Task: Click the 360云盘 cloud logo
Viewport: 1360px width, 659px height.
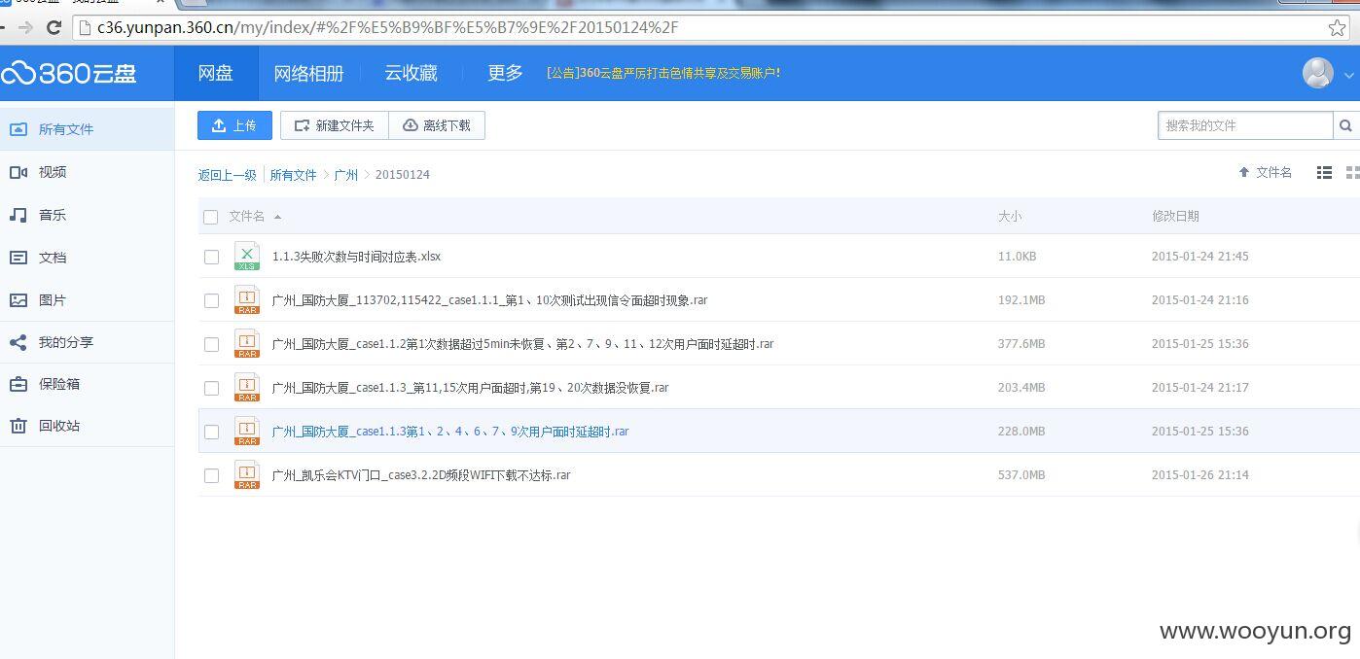Action: (68, 73)
